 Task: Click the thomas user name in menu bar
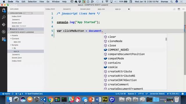pyautogui.click(x=164, y=2)
